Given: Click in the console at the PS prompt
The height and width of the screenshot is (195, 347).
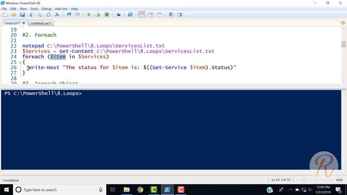Looking at the screenshot, I should pyautogui.click(x=43, y=94).
